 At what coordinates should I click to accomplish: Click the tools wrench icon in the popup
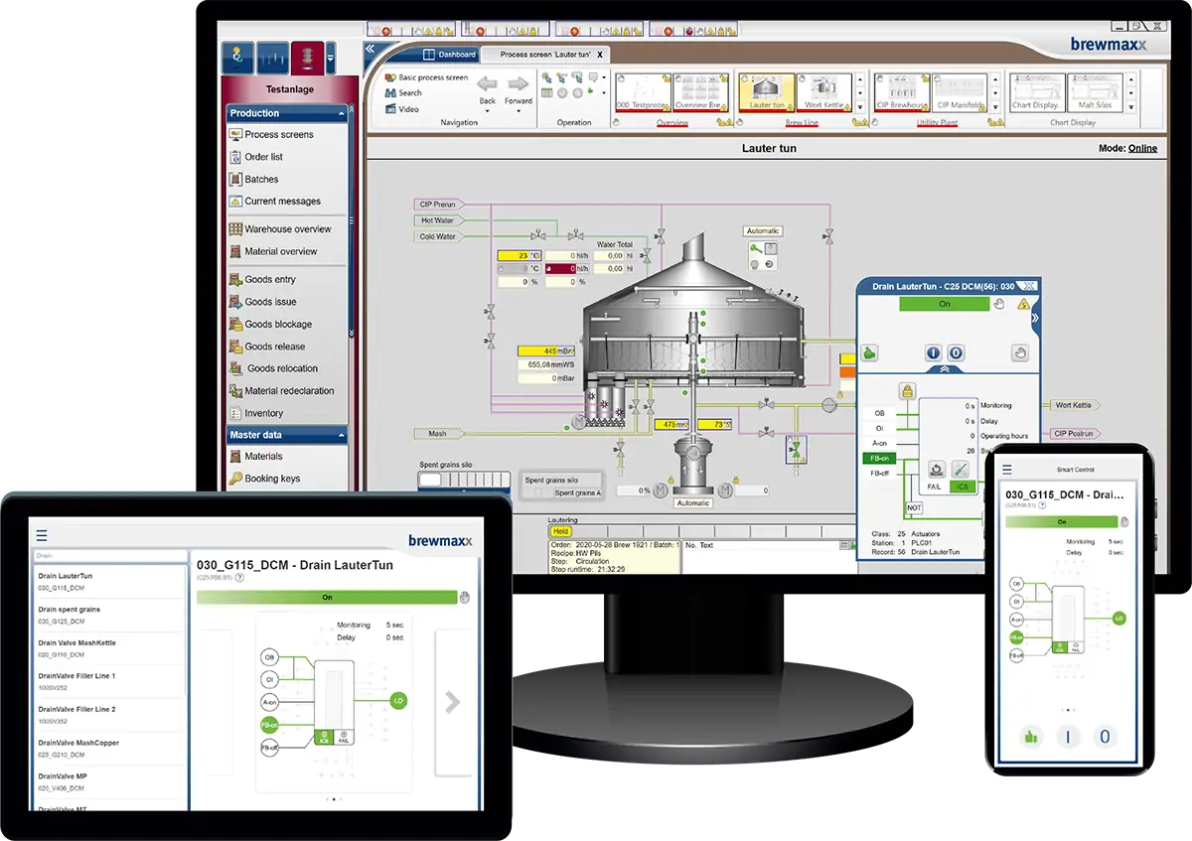tap(961, 469)
